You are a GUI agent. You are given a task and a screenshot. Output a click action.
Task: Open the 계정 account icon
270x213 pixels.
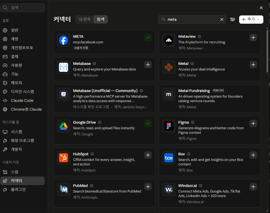coord(5,39)
